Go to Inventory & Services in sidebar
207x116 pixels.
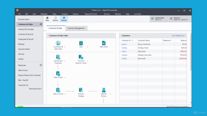click(26, 34)
